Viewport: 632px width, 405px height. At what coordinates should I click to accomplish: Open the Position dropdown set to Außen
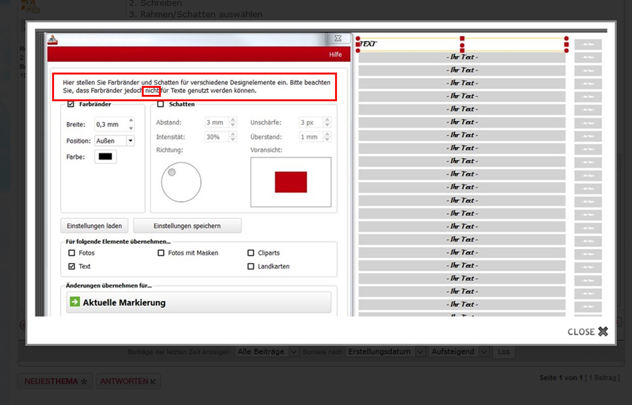pos(114,141)
